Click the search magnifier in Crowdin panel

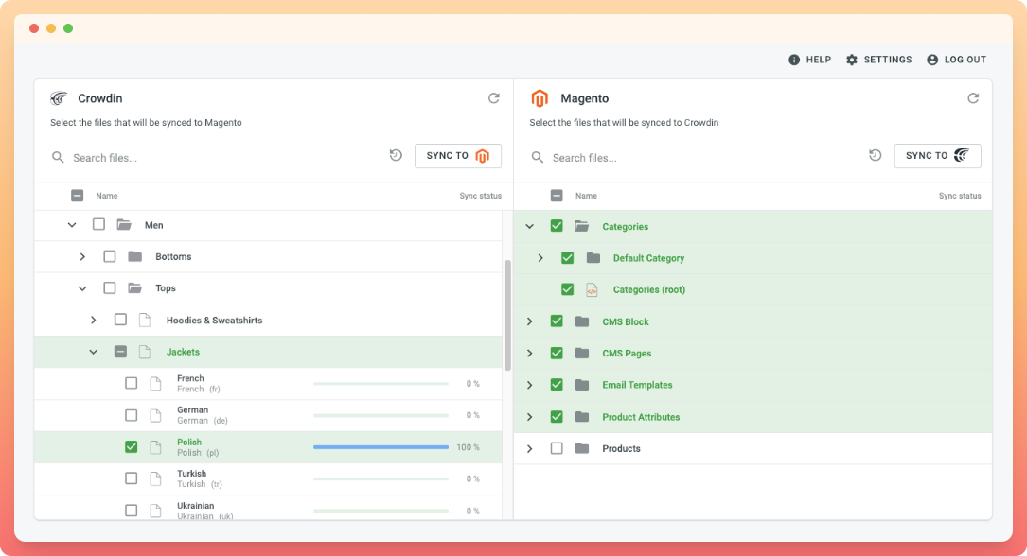tap(59, 158)
